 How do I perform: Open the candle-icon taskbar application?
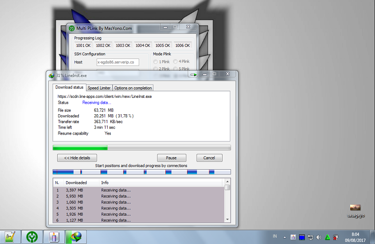(x=54, y=237)
